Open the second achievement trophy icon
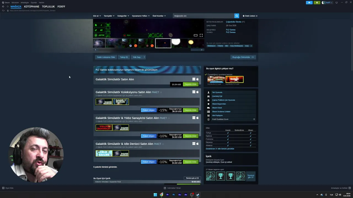The width and height of the screenshot is (353, 198). click(x=221, y=176)
